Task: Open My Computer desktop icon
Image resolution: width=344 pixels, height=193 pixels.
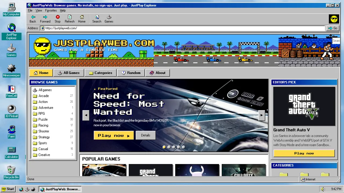Action: click(11, 10)
